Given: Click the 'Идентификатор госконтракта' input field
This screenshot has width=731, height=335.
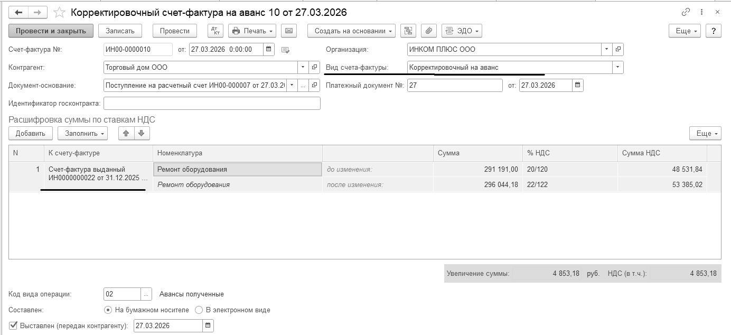Looking at the screenshot, I should click(x=212, y=103).
